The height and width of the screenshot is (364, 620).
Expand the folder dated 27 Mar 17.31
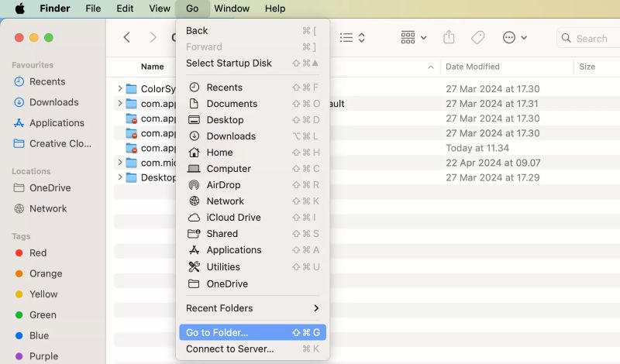click(120, 104)
